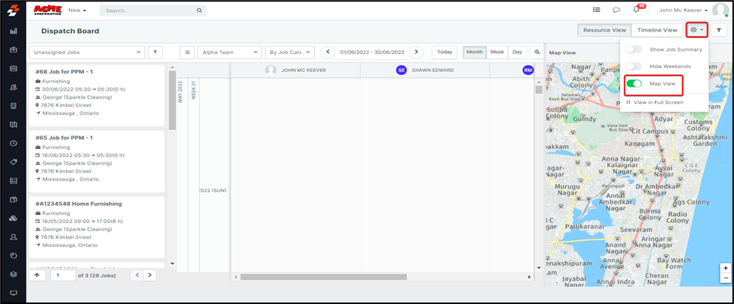The height and width of the screenshot is (304, 734).
Task: Open job card #A1234548 Home Furnishing
Action: click(x=97, y=228)
